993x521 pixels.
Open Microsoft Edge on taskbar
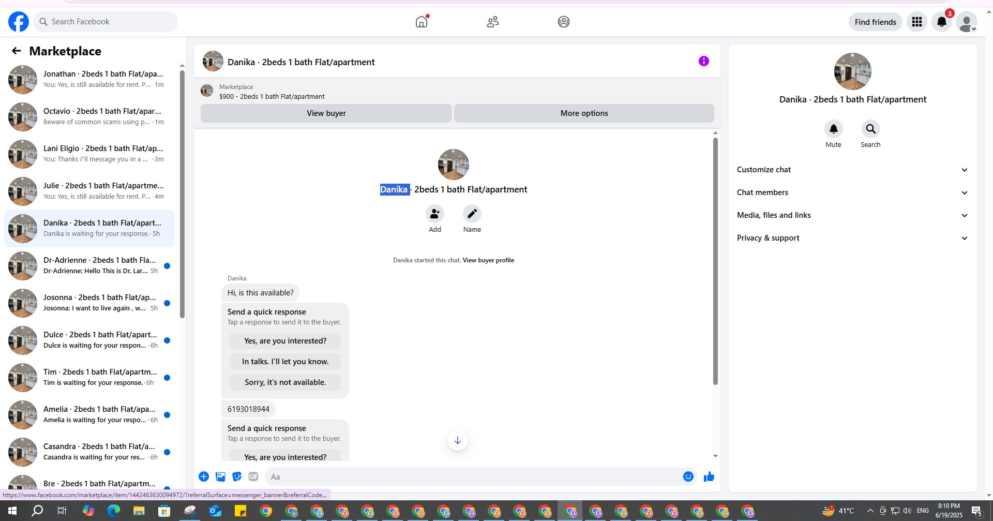[x=114, y=511]
